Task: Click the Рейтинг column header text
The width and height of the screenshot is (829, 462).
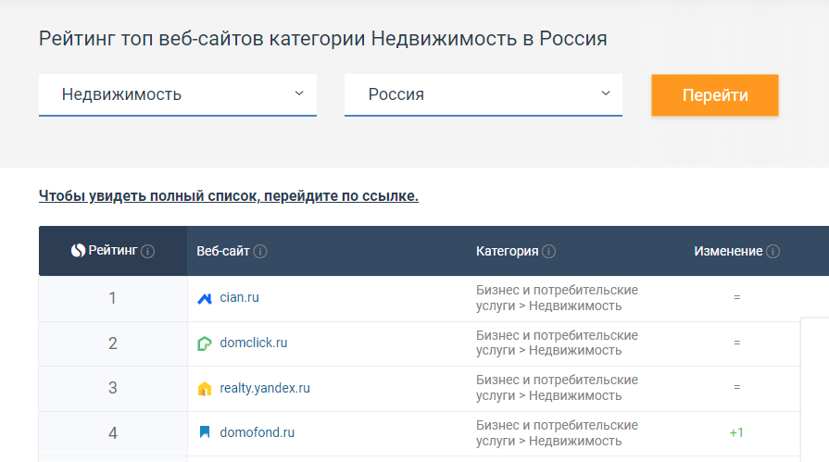Action: 113,251
